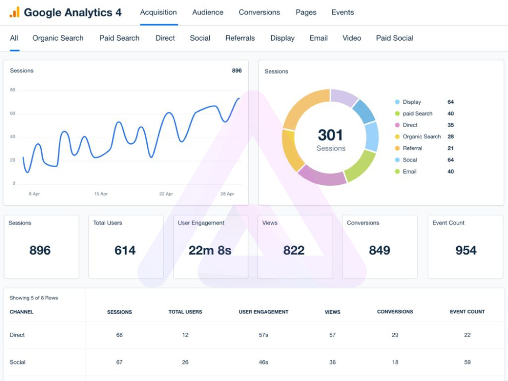Select the Sessions 896 metric card
This screenshot has width=508, height=381.
(x=42, y=247)
